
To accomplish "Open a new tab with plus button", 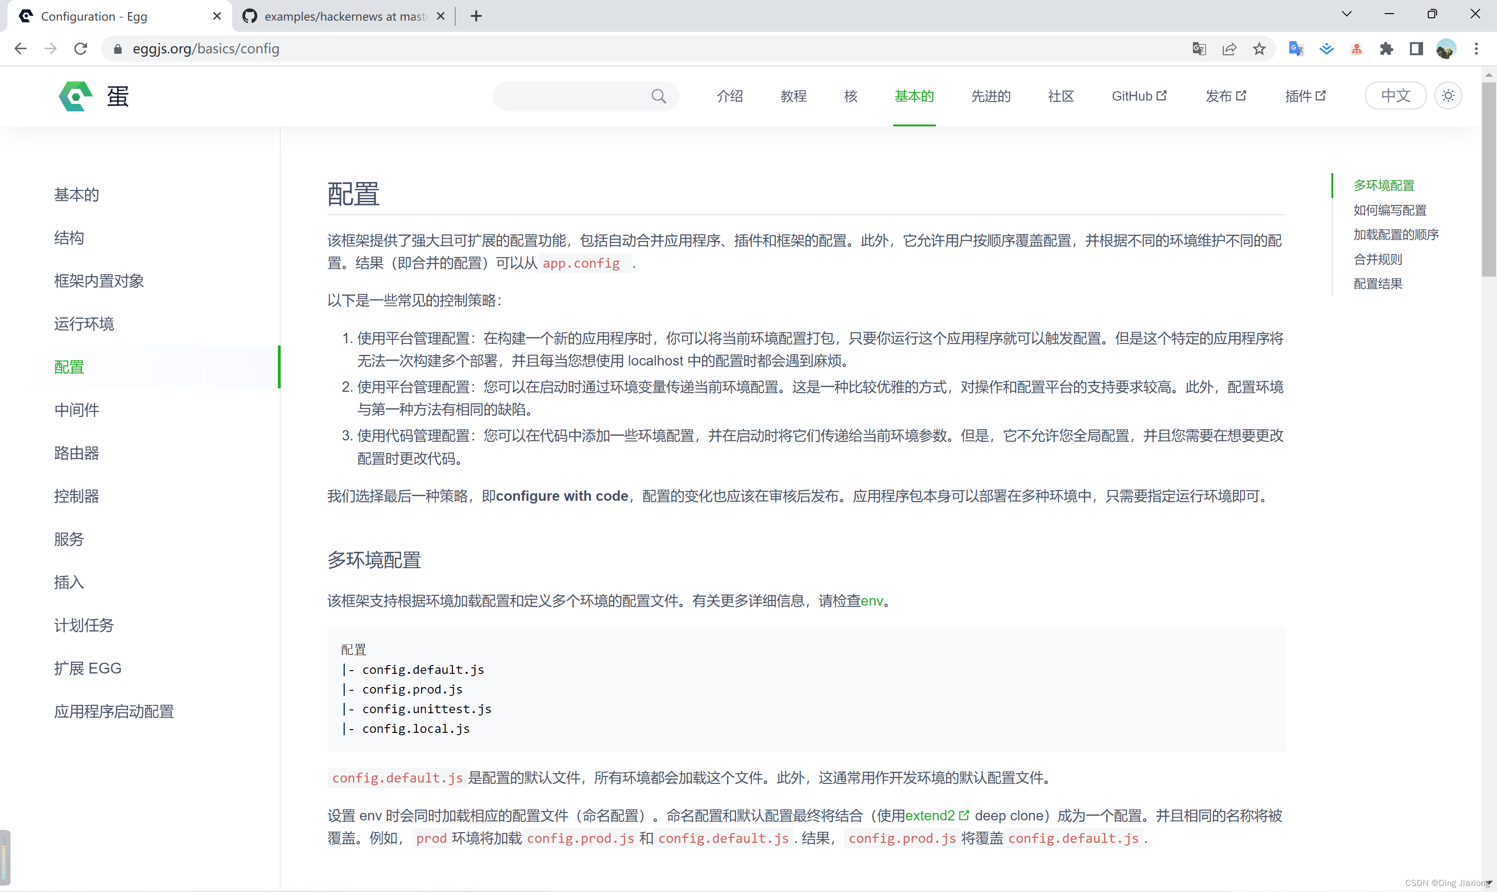I will point(476,16).
